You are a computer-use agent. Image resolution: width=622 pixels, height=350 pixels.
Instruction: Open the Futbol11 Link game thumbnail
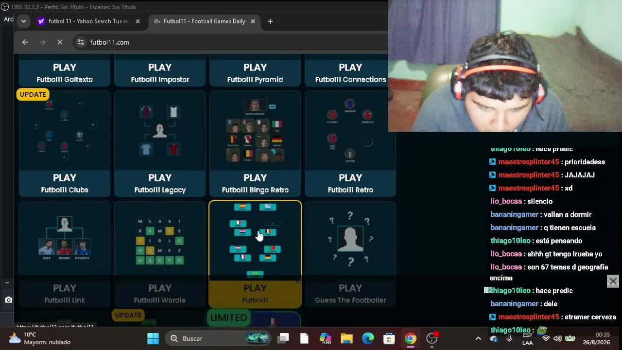pyautogui.click(x=65, y=241)
